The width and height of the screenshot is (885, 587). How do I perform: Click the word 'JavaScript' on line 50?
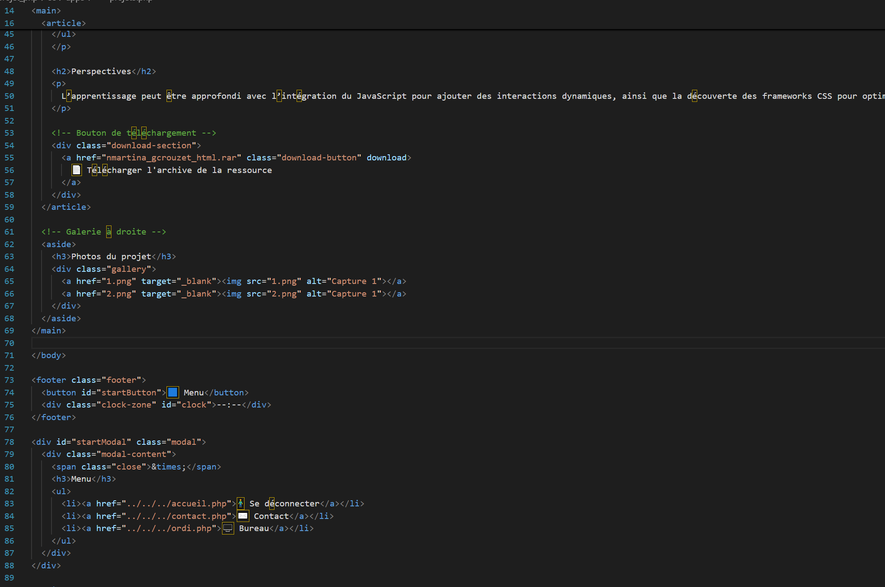[382, 96]
